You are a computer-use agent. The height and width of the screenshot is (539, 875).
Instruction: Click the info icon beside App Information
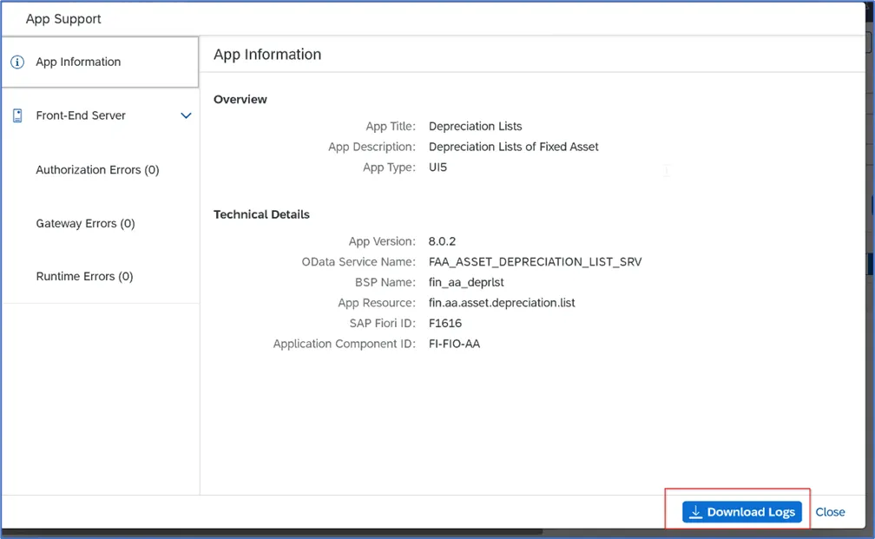tap(18, 62)
